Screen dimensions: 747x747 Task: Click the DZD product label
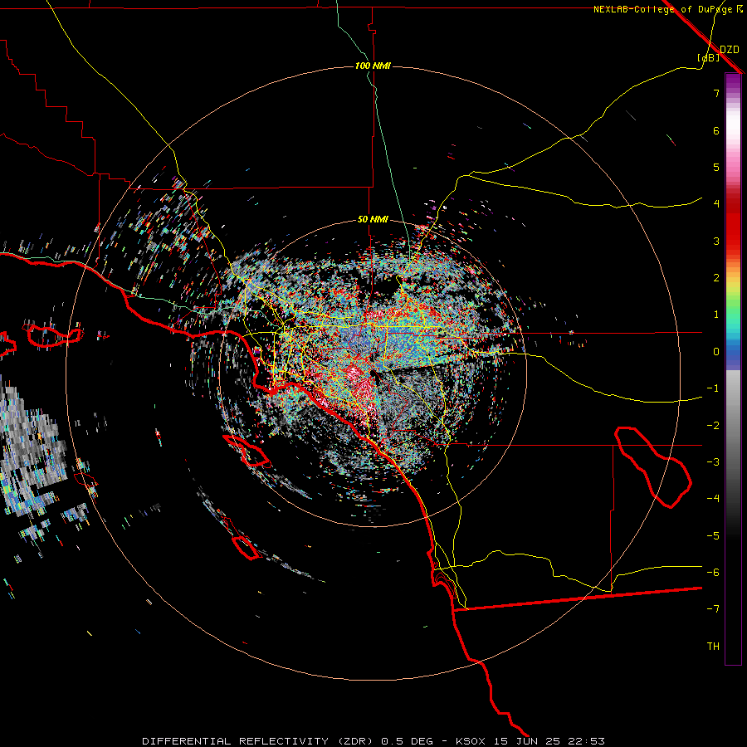729,50
